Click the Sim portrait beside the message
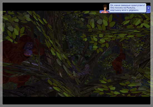This screenshot has width=153, height=107. tap(105, 9)
